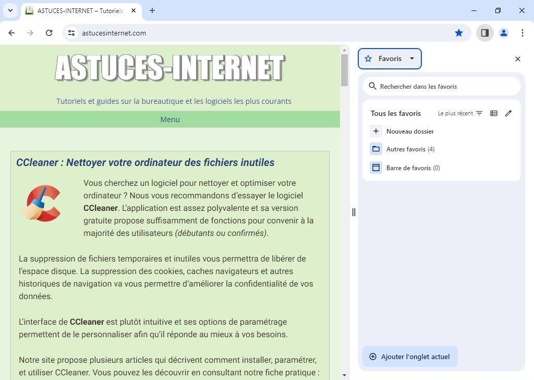
Task: Open Chrome's three-dot menu
Action: [523, 33]
